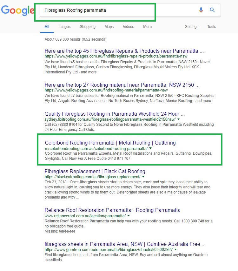The image size is (238, 271).
Task: Open the Videos tab
Action: tap(129, 27)
